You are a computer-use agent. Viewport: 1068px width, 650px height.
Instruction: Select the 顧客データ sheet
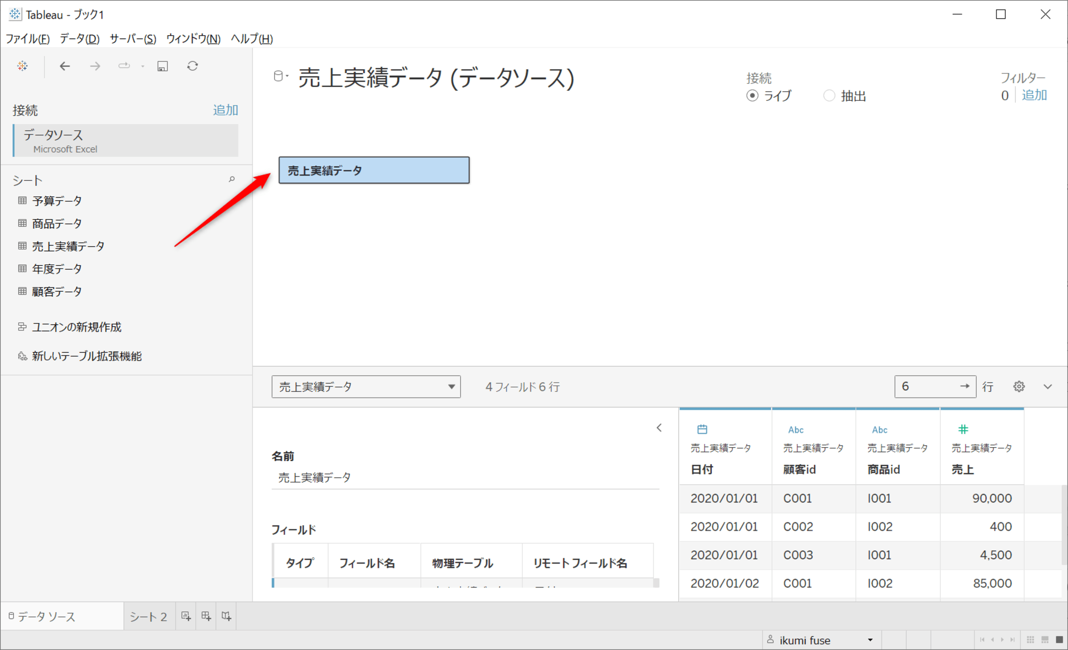[57, 291]
